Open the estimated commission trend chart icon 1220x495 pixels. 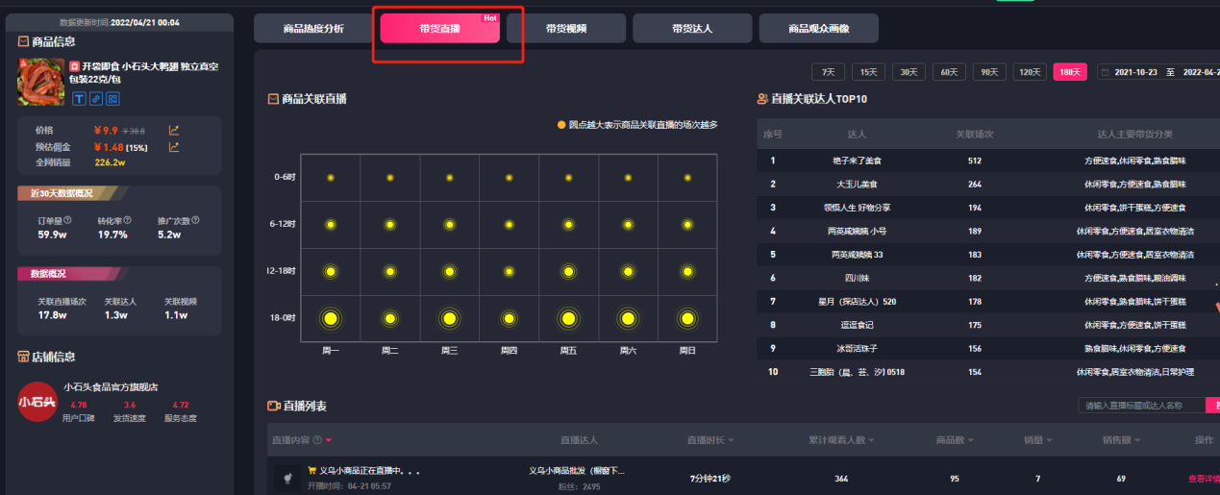(x=174, y=147)
